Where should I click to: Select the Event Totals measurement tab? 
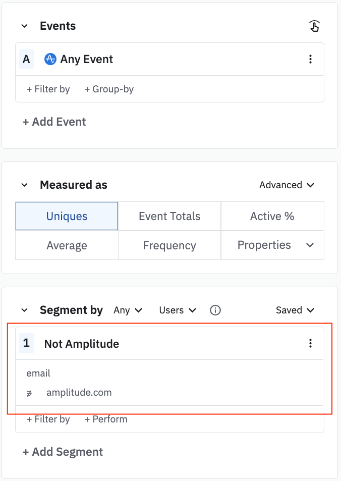[x=169, y=216]
